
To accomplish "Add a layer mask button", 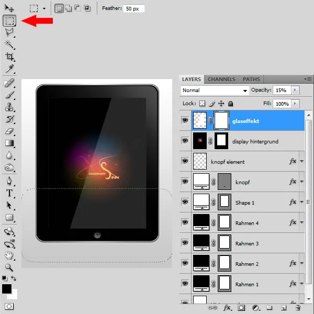I will 241,308.
